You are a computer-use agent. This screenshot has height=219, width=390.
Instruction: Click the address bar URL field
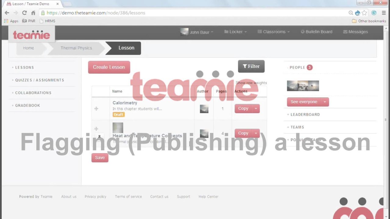(195, 13)
